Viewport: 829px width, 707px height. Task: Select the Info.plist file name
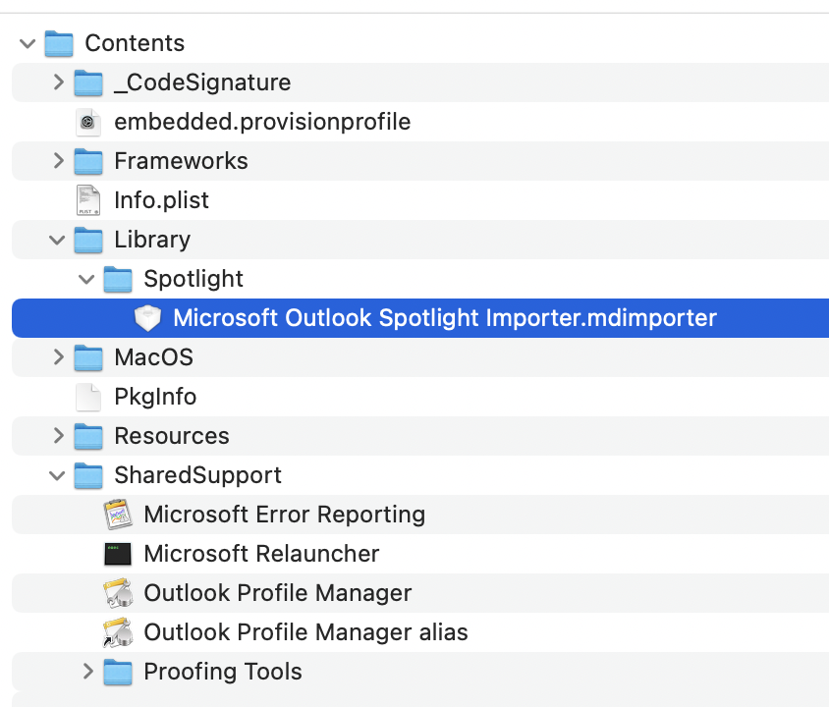coord(161,200)
